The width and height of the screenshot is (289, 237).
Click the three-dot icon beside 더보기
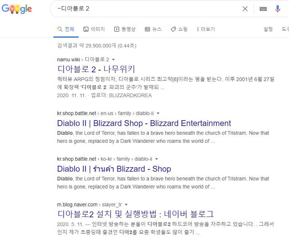click(x=198, y=29)
